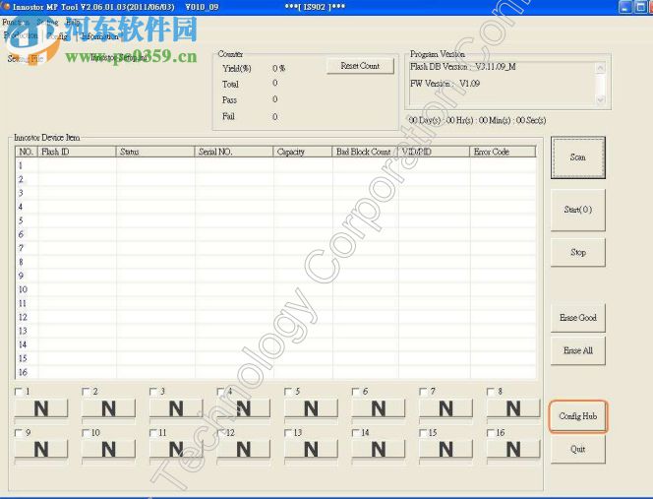The image size is (653, 499).
Task: Click the N status button under port 15
Action: (x=446, y=449)
